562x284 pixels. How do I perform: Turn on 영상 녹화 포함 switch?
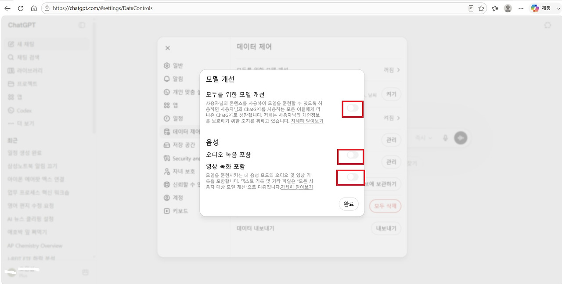click(x=353, y=177)
